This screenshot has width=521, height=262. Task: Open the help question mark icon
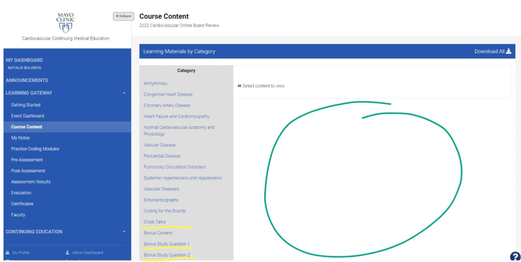(515, 256)
